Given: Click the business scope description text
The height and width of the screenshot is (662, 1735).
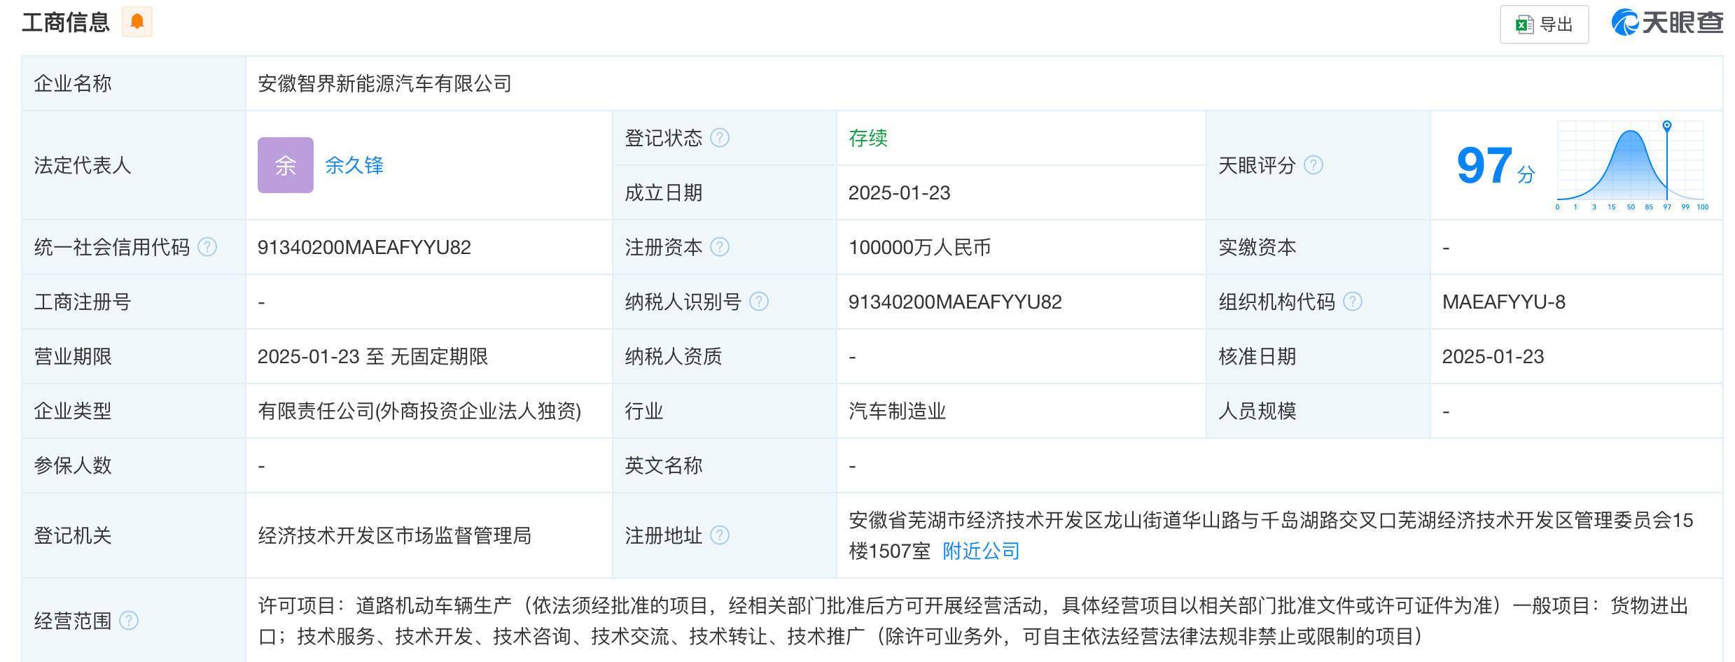Looking at the screenshot, I should 973,621.
